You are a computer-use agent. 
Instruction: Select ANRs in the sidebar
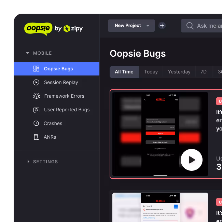click(56, 137)
